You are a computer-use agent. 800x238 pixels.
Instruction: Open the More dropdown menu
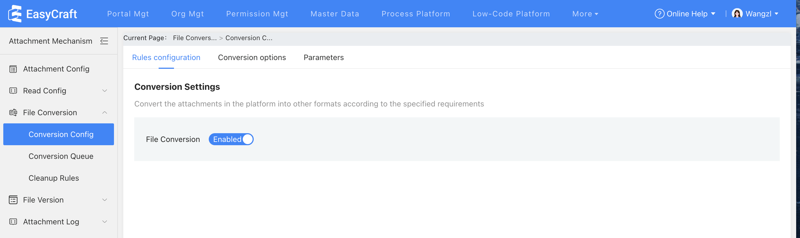(x=585, y=14)
